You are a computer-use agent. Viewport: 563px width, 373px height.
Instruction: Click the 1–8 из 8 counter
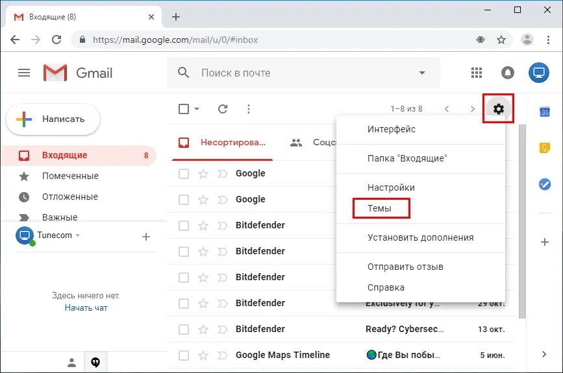pyautogui.click(x=406, y=109)
